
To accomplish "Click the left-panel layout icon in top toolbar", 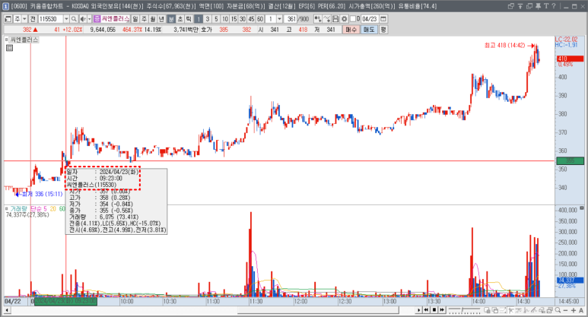I will (8, 19).
